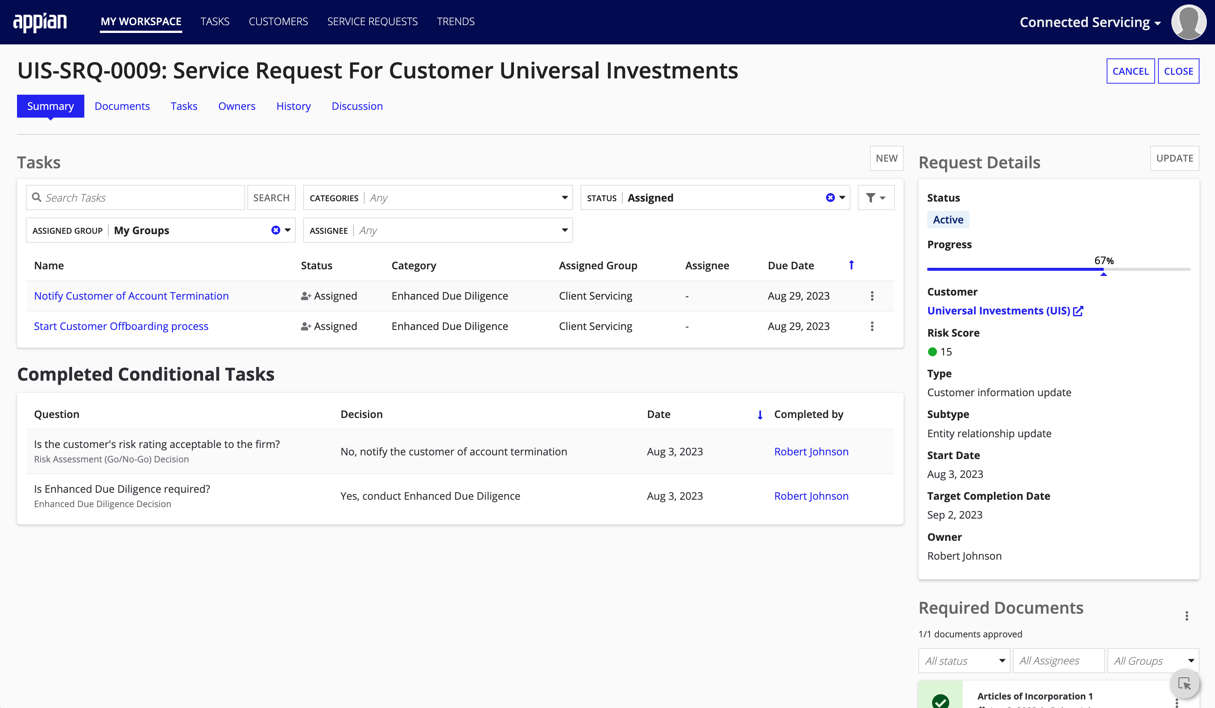Open Required Documents options menu

click(1187, 616)
